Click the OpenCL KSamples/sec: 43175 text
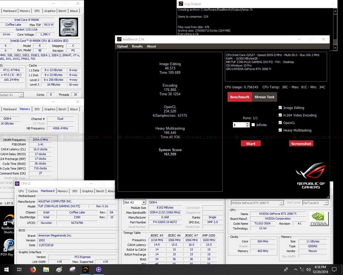The width and height of the screenshot is (343, 275). 170,115
